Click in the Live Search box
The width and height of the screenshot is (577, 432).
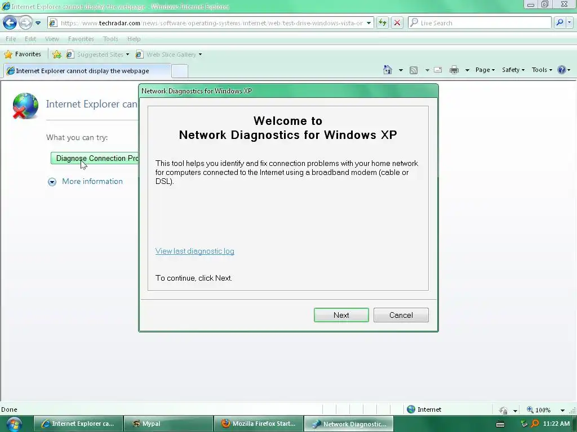[480, 22]
